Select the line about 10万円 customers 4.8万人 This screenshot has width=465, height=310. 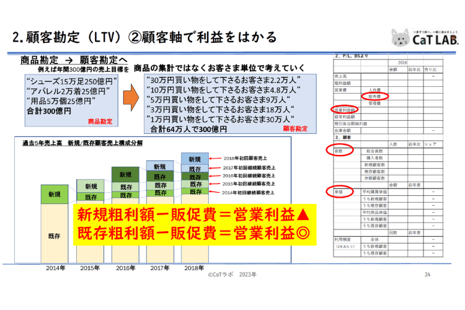click(x=223, y=90)
